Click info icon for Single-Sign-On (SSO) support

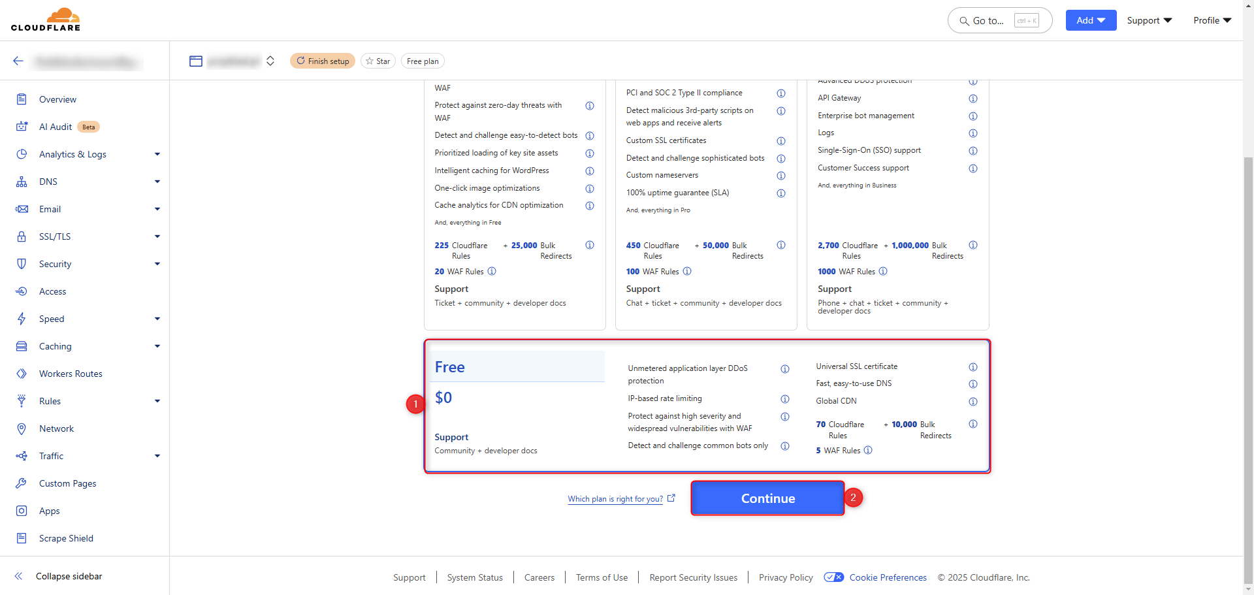[973, 151]
